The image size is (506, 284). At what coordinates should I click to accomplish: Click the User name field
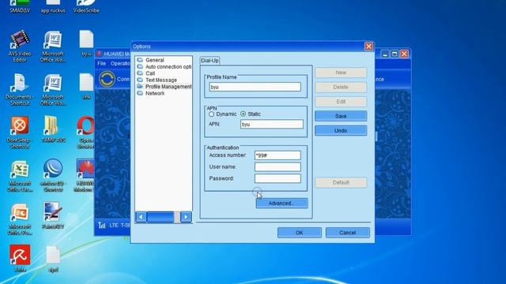278,166
